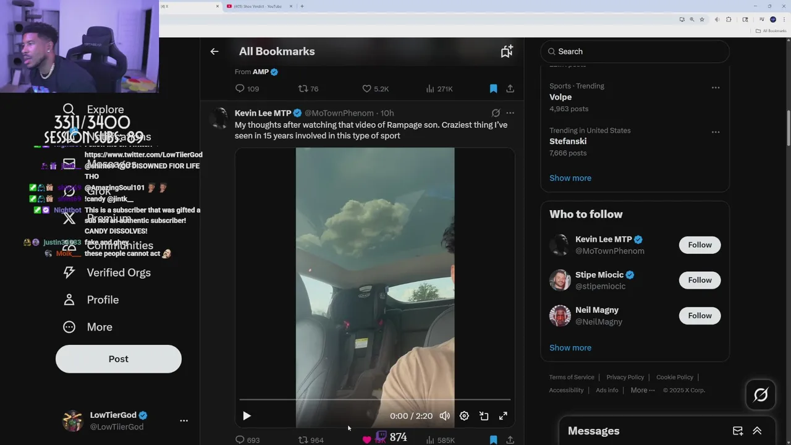Image resolution: width=791 pixels, height=445 pixels.
Task: Open a new browser tab
Action: coord(302,6)
